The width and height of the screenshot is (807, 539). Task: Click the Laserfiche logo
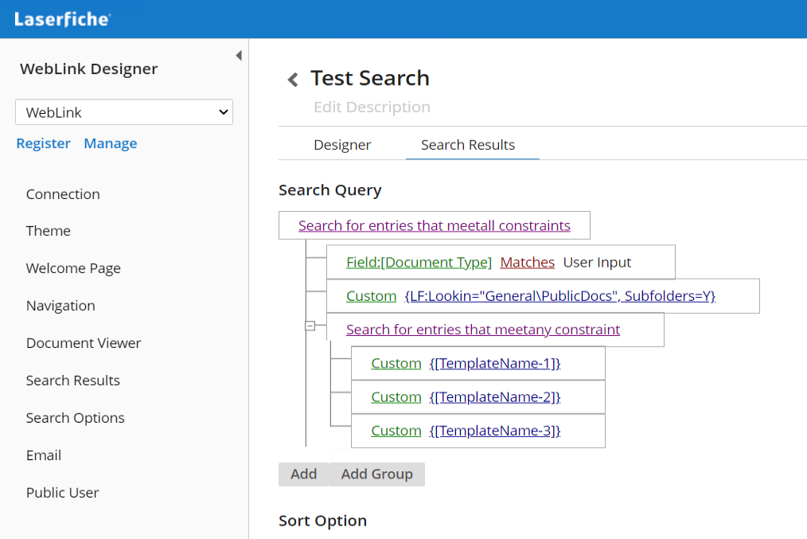tap(62, 19)
